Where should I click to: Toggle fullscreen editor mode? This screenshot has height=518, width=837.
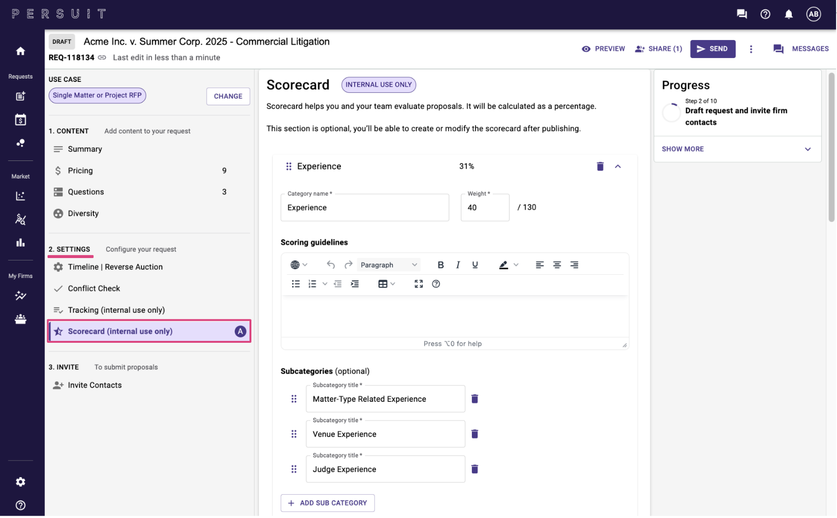419,284
